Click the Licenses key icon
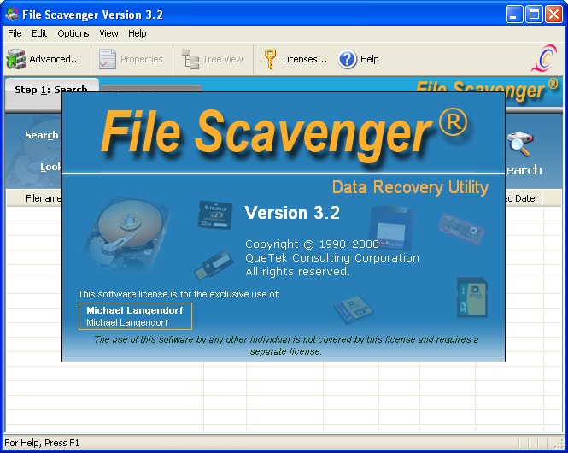 (270, 59)
